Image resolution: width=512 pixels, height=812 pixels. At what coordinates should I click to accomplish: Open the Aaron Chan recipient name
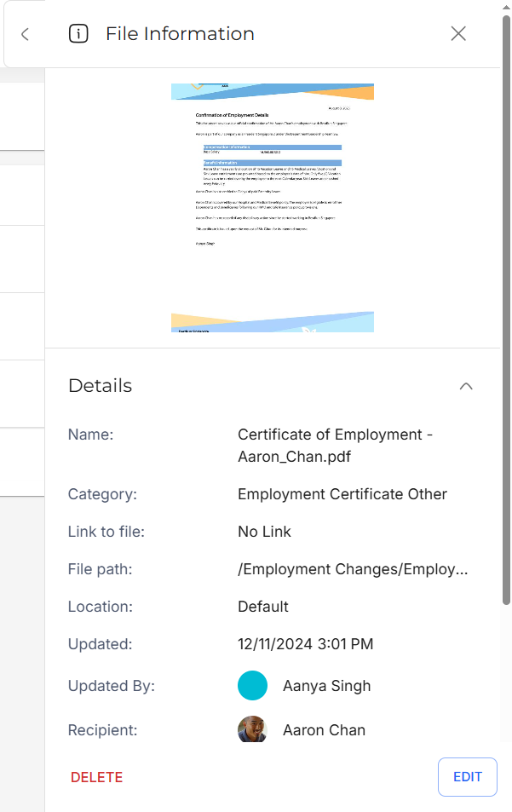coord(324,730)
